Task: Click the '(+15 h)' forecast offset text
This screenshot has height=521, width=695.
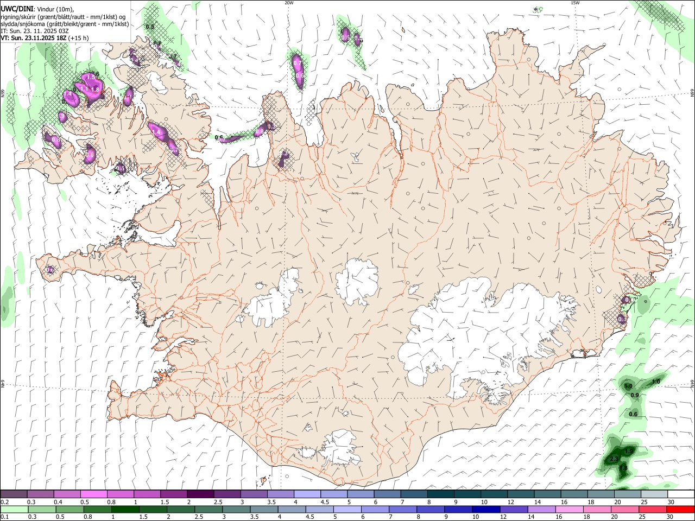Action: (x=79, y=38)
